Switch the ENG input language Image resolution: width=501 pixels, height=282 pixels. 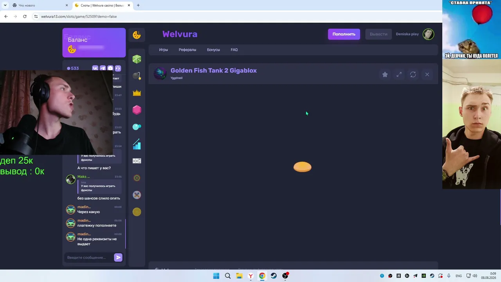point(458,276)
